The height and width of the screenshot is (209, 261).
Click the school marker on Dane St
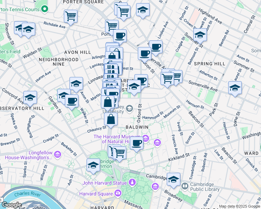(235, 89)
